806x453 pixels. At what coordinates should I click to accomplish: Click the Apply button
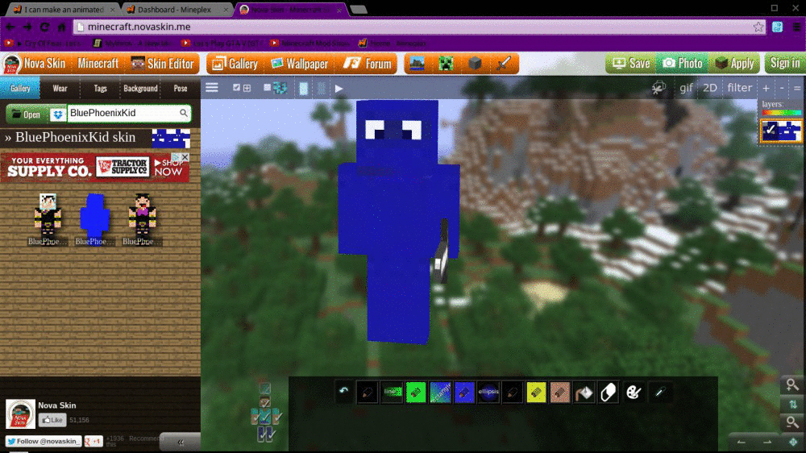click(x=734, y=63)
